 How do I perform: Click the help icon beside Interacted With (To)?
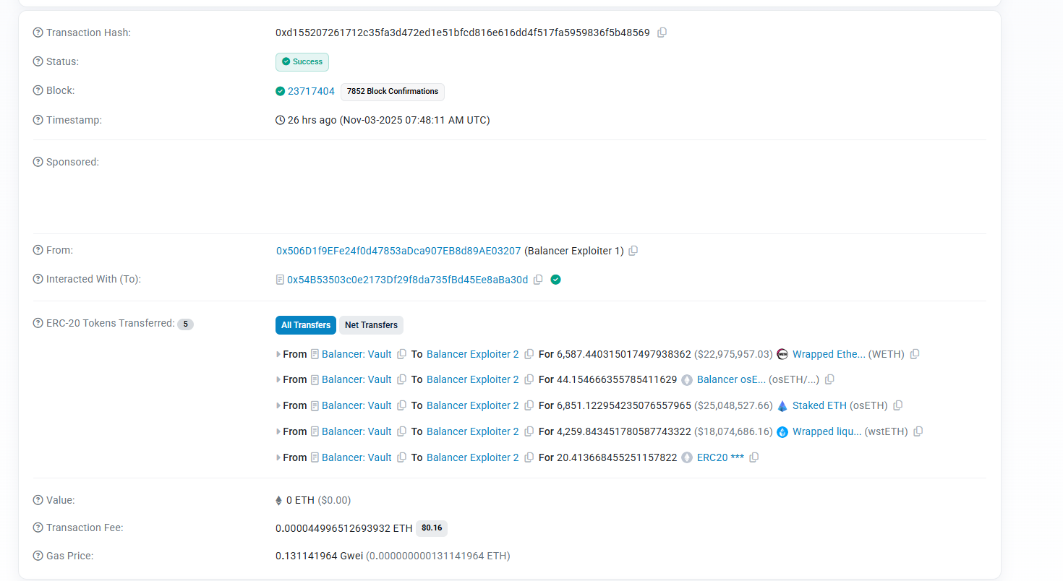tap(38, 279)
